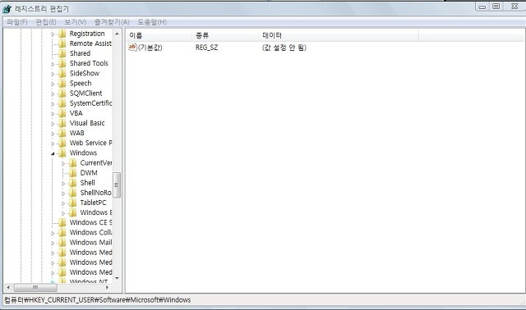
Task: Click the tree scroll up arrow
Action: 117,34
